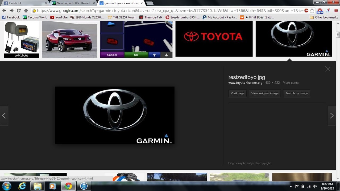This screenshot has width=340, height=191.
Task: Close the garmin toyota icon tab
Action: pyautogui.click(x=142, y=3)
